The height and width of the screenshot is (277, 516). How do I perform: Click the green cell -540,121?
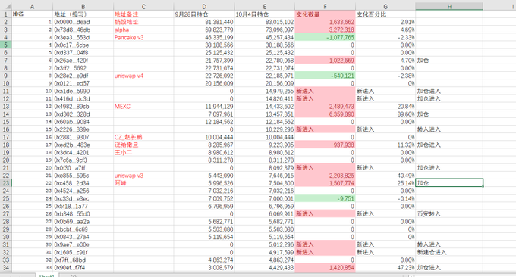(x=325, y=76)
